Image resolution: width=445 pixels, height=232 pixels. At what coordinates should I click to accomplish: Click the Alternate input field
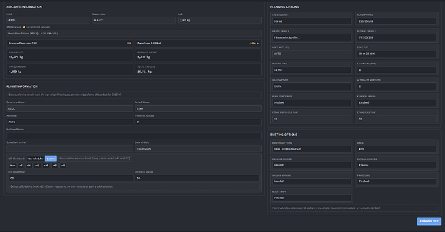click(x=70, y=122)
